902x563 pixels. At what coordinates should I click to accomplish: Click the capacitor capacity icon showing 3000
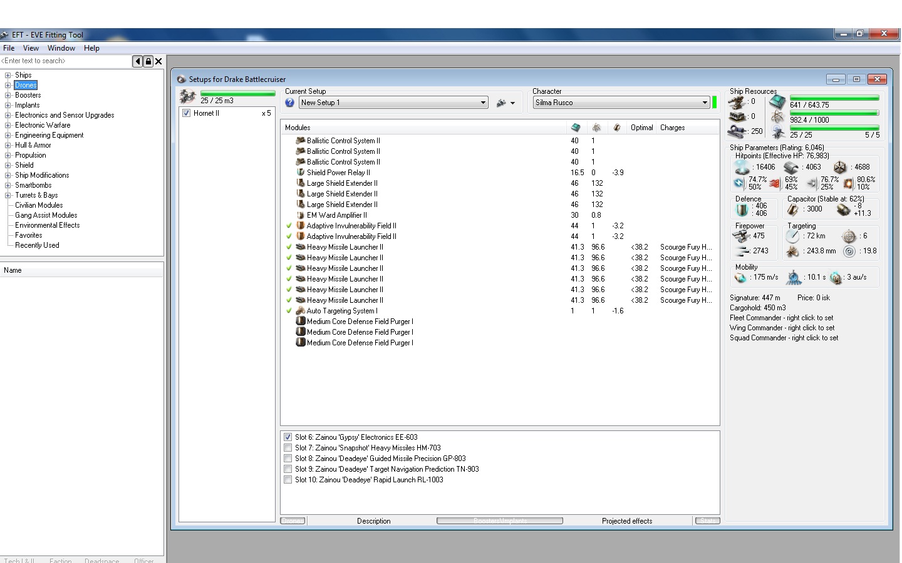793,210
